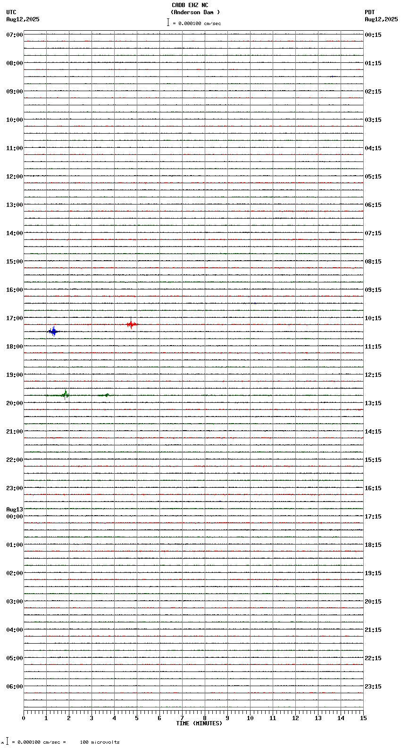Screen dimensions: 401x748
Task: Click the '03:00' UTC row label
Action: (x=15, y=602)
